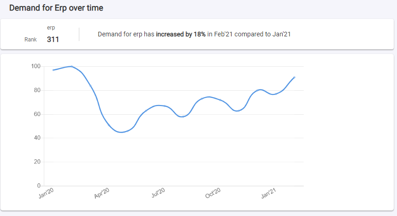Screen dimensions: 397x216
Task: Click the chart line's starting point at Jan'20
Action: click(53, 70)
